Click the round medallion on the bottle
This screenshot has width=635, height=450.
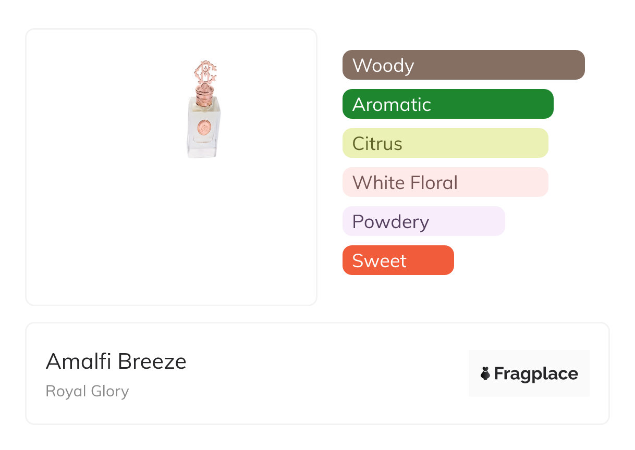pyautogui.click(x=204, y=127)
